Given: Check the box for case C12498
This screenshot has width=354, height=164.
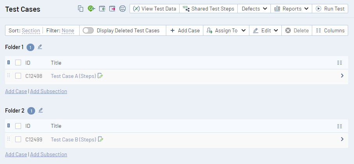Looking at the screenshot, I should coord(18,76).
